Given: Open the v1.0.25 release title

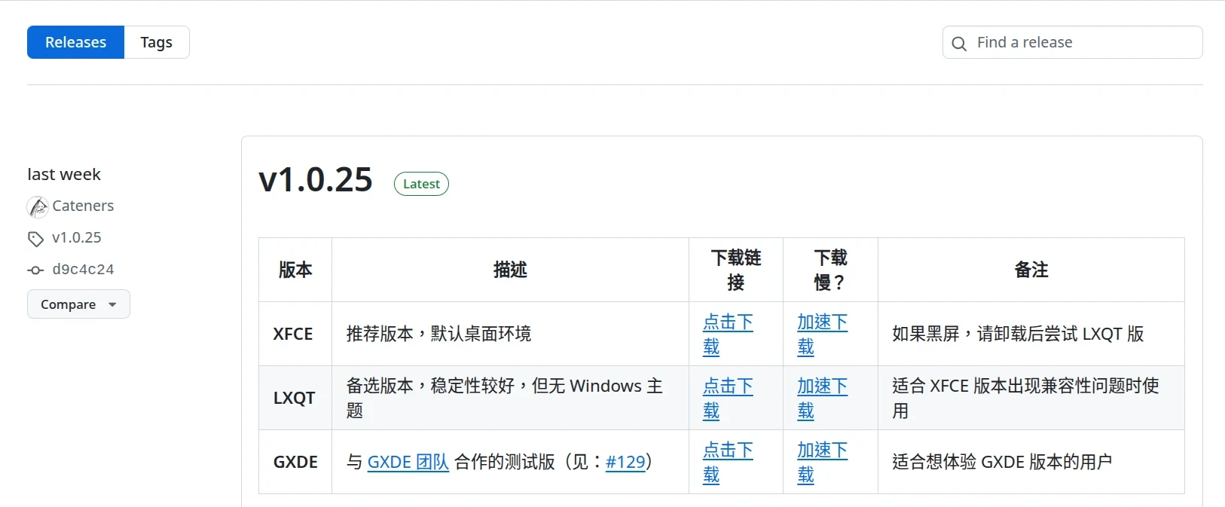Looking at the screenshot, I should point(315,180).
